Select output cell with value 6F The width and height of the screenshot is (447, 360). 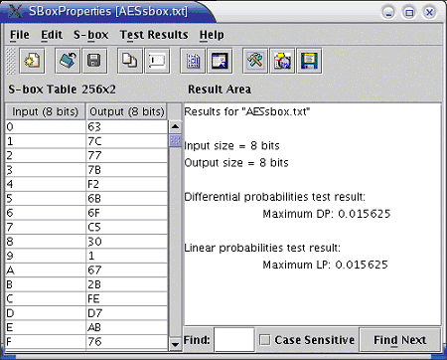point(127,213)
